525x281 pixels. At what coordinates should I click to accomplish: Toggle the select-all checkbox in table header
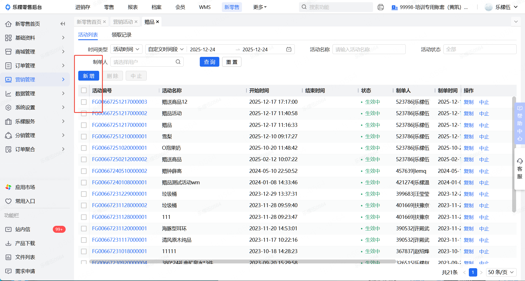[x=84, y=90]
